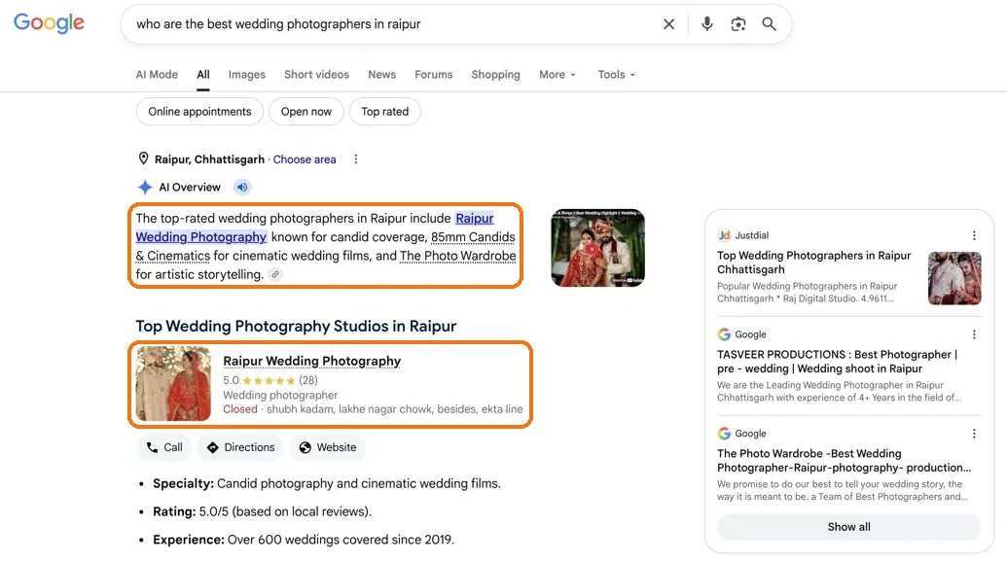Open the Short videos tab
Image resolution: width=1007 pixels, height=561 pixels.
click(x=316, y=75)
